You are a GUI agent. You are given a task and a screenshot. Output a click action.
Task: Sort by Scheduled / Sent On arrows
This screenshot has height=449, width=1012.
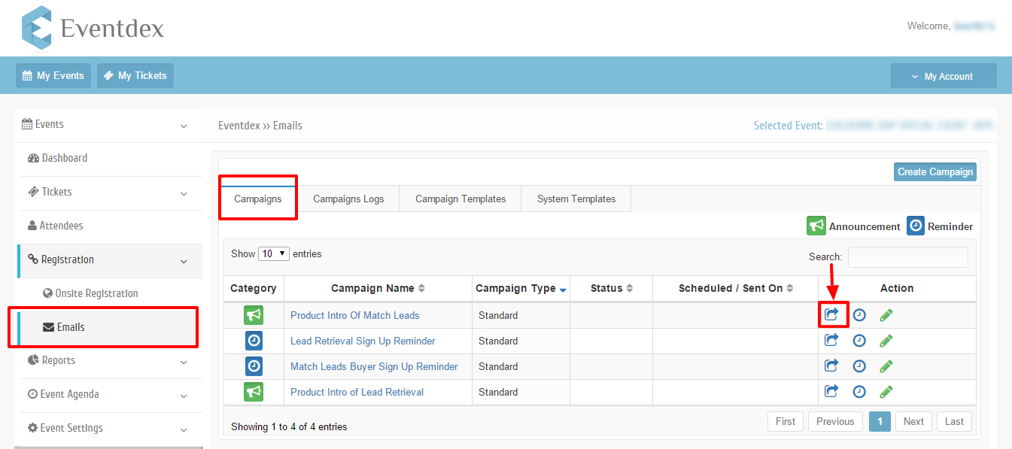pyautogui.click(x=790, y=288)
